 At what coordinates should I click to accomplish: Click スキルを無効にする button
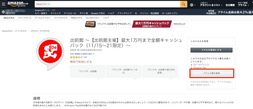tap(211, 50)
